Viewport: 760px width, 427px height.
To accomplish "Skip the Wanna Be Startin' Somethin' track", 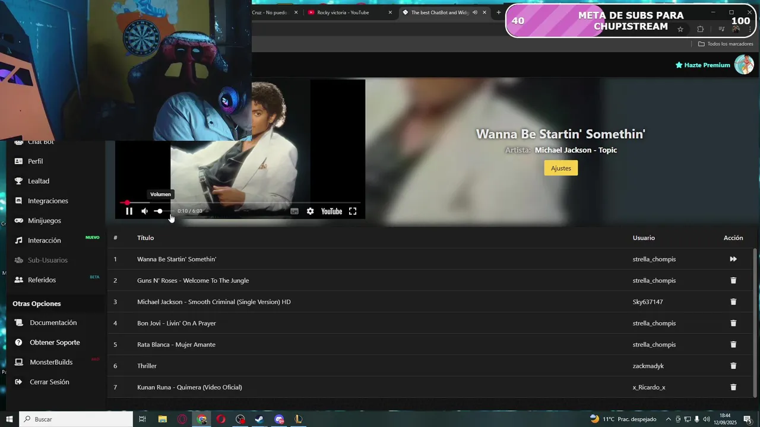I will [x=733, y=259].
